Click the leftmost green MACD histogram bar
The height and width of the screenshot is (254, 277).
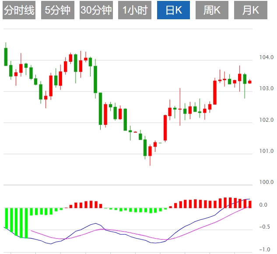(6, 218)
